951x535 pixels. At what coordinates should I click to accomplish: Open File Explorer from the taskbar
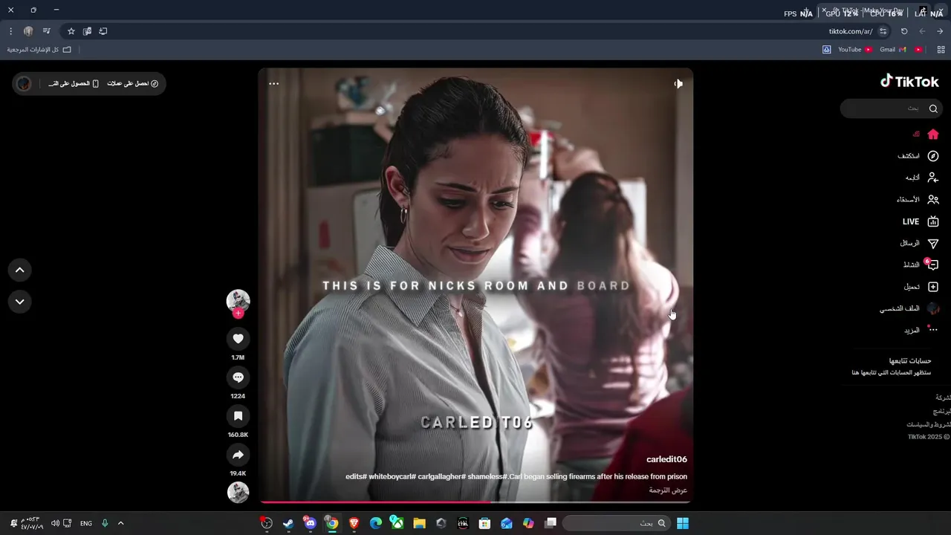(x=419, y=523)
